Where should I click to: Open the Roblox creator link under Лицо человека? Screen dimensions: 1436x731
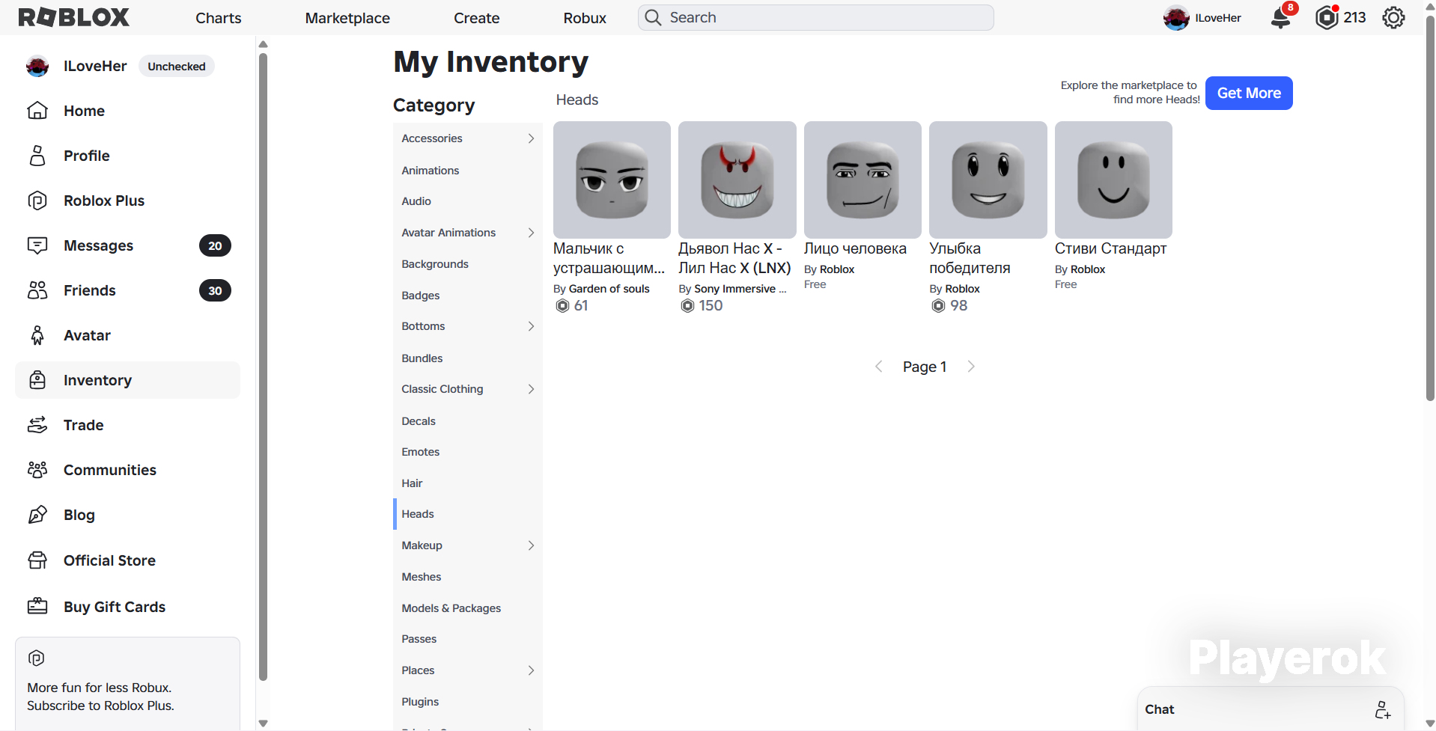pos(837,269)
